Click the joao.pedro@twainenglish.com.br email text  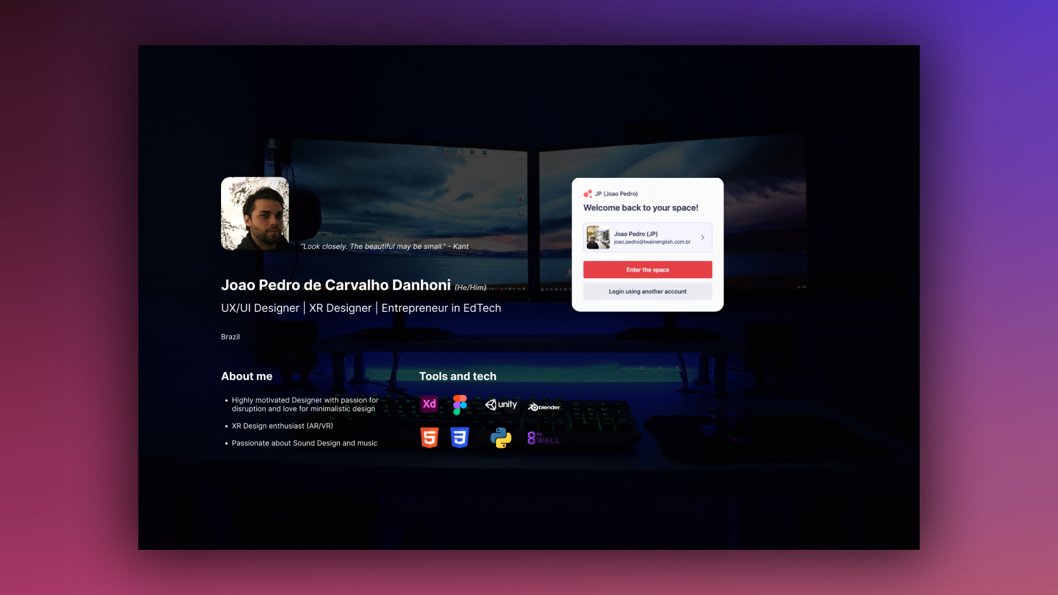point(652,242)
